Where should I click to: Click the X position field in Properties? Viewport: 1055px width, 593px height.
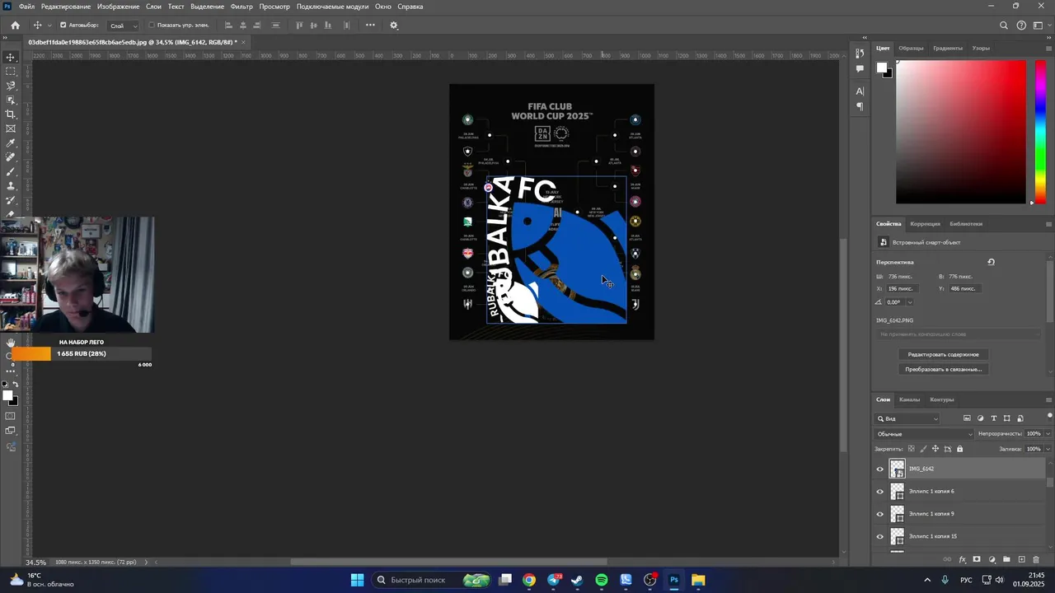pyautogui.click(x=902, y=289)
